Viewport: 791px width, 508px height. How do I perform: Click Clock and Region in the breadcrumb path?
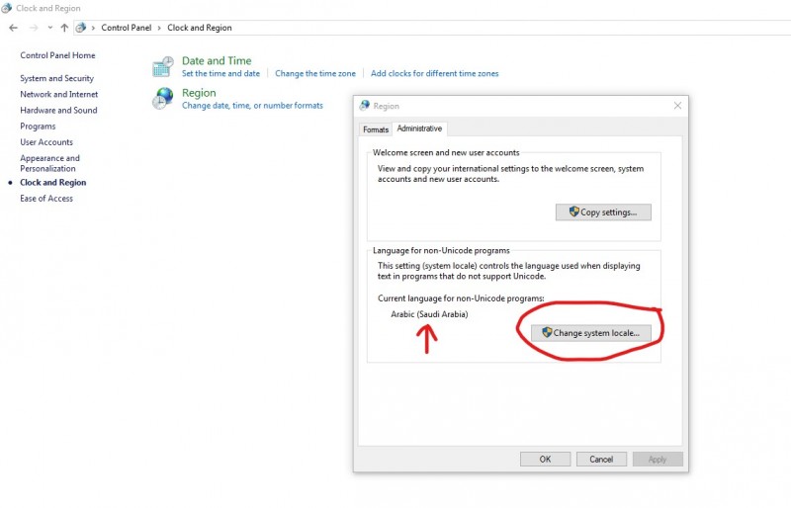(200, 28)
